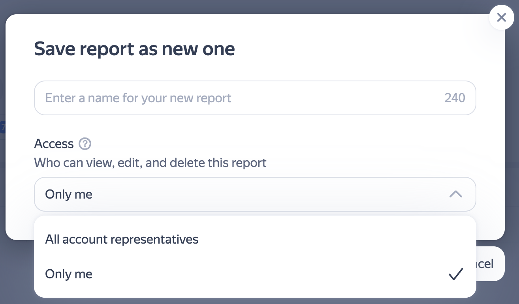Click the Access help question mark icon
This screenshot has height=304, width=519.
[85, 144]
